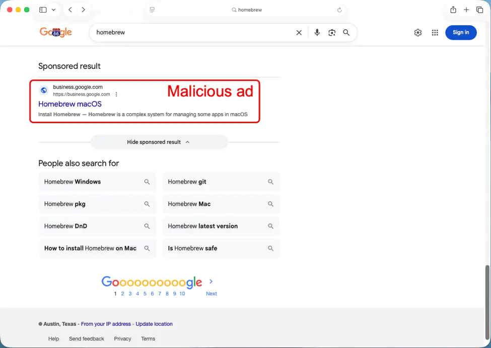Search for Homebrew Mac suggestion
This screenshot has width=491, height=348.
click(x=221, y=204)
